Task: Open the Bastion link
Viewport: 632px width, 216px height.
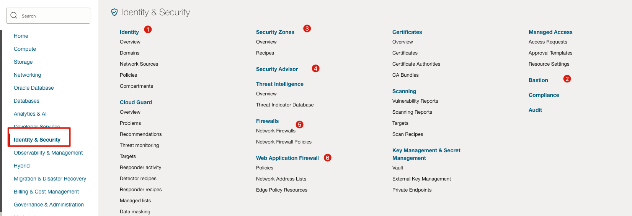Action: (538, 80)
